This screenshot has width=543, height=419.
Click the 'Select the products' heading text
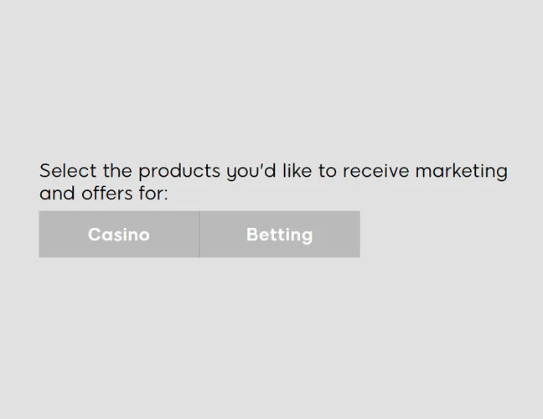(x=130, y=171)
